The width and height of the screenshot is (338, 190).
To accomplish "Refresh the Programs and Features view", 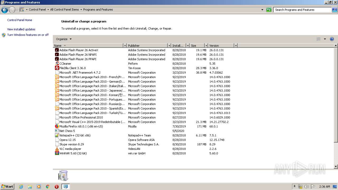I will click(269, 10).
